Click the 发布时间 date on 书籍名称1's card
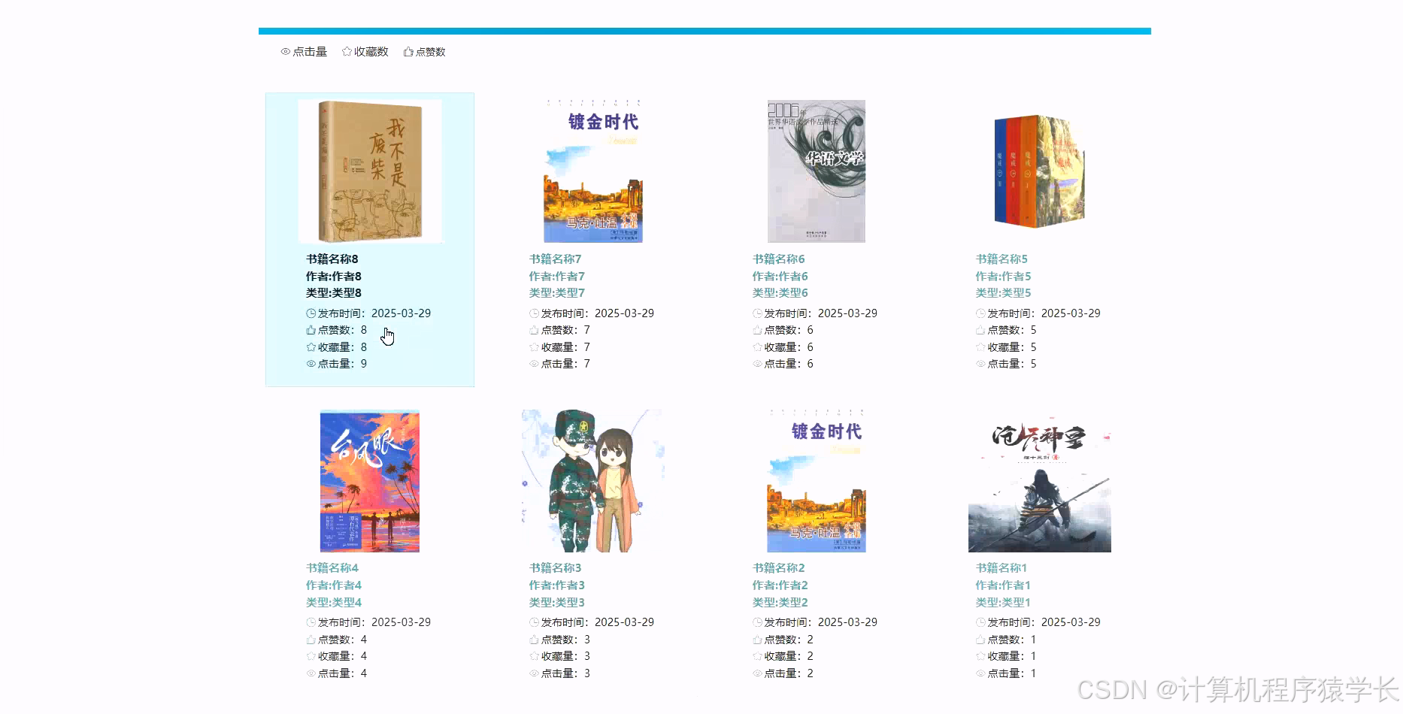Viewport: 1403px width, 714px height. pos(1071,622)
